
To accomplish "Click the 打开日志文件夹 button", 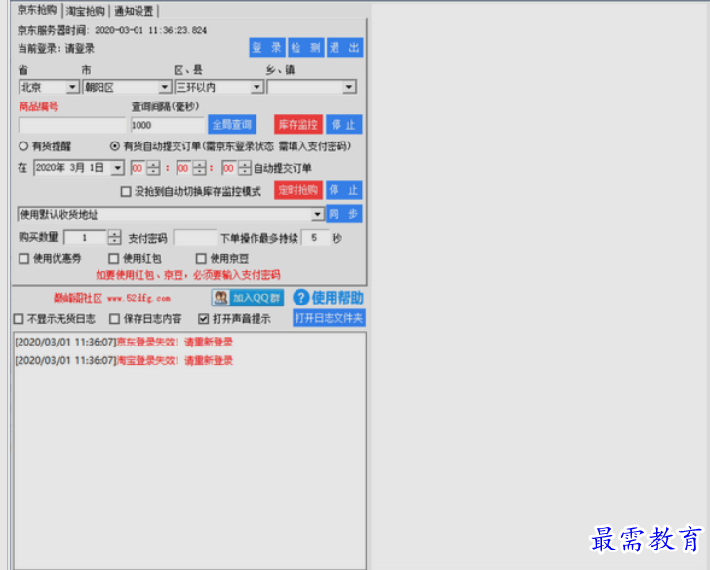I will [330, 318].
